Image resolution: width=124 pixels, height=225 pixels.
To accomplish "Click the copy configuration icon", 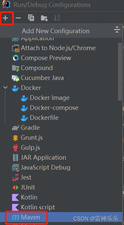I will (x=31, y=18).
